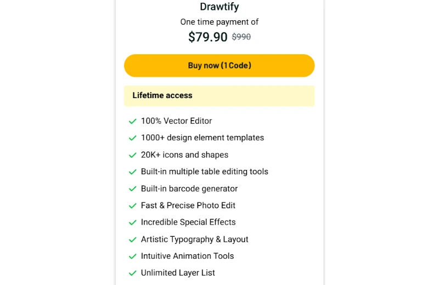This screenshot has width=439, height=285.
Task: Click the 'Incredible Special Effects' feature text
Action: pos(188,222)
